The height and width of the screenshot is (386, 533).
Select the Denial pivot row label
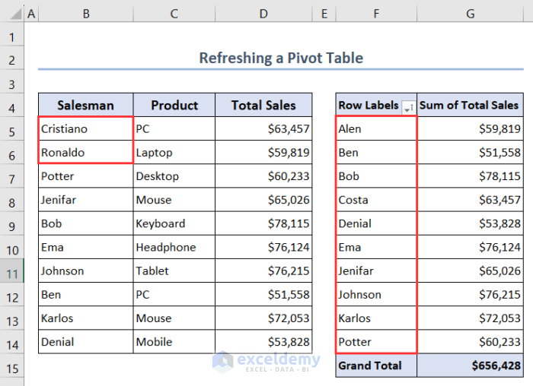[376, 223]
